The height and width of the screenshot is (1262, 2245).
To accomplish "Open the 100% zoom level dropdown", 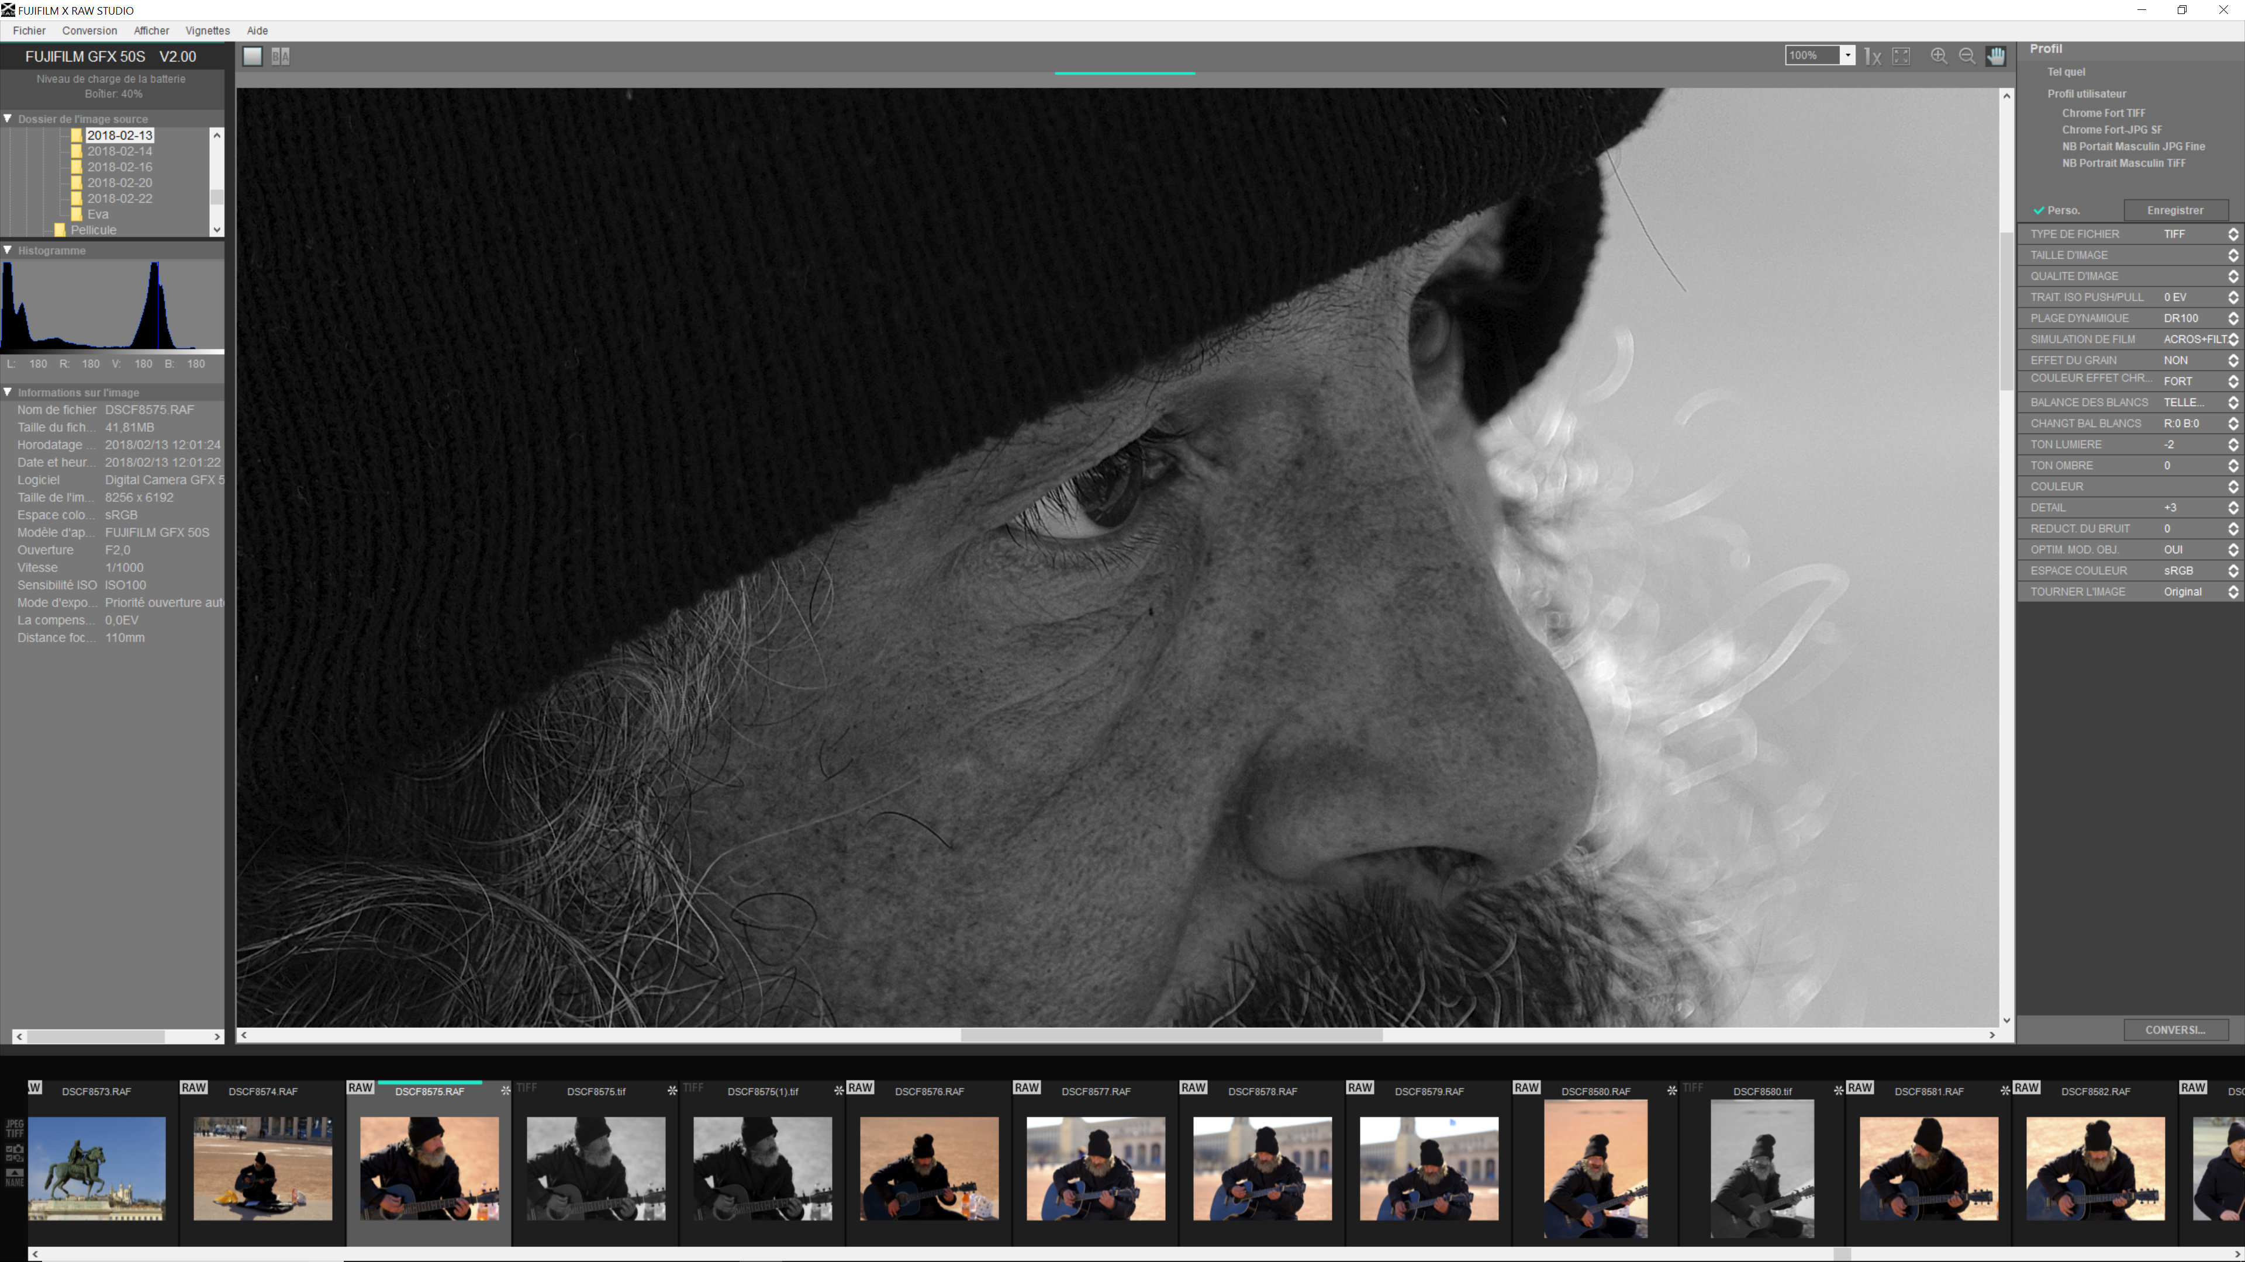I will pyautogui.click(x=1847, y=56).
